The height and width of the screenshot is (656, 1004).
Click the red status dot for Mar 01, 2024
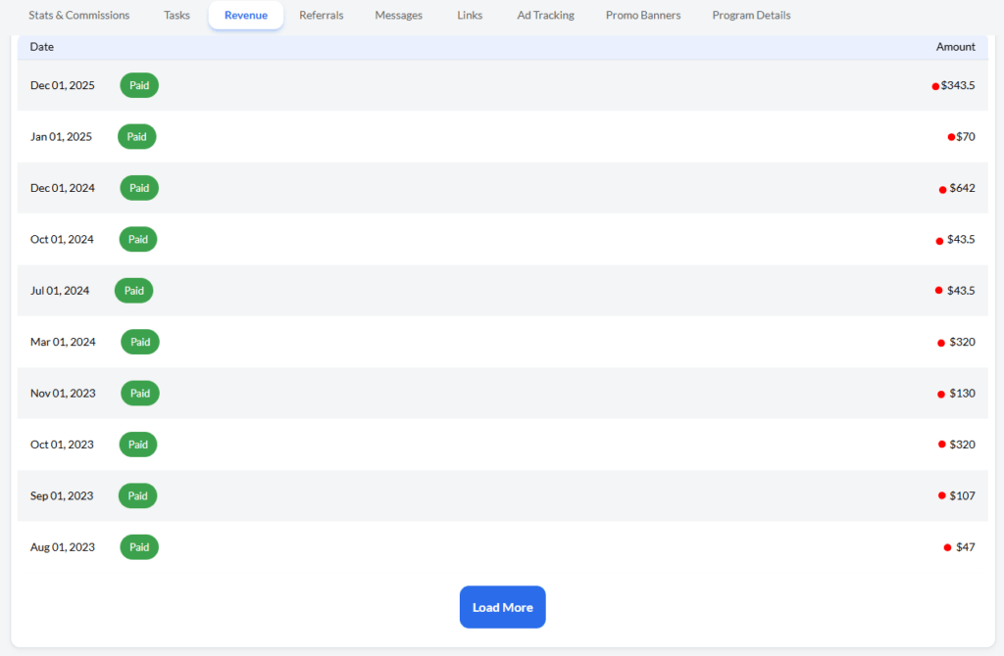click(940, 342)
